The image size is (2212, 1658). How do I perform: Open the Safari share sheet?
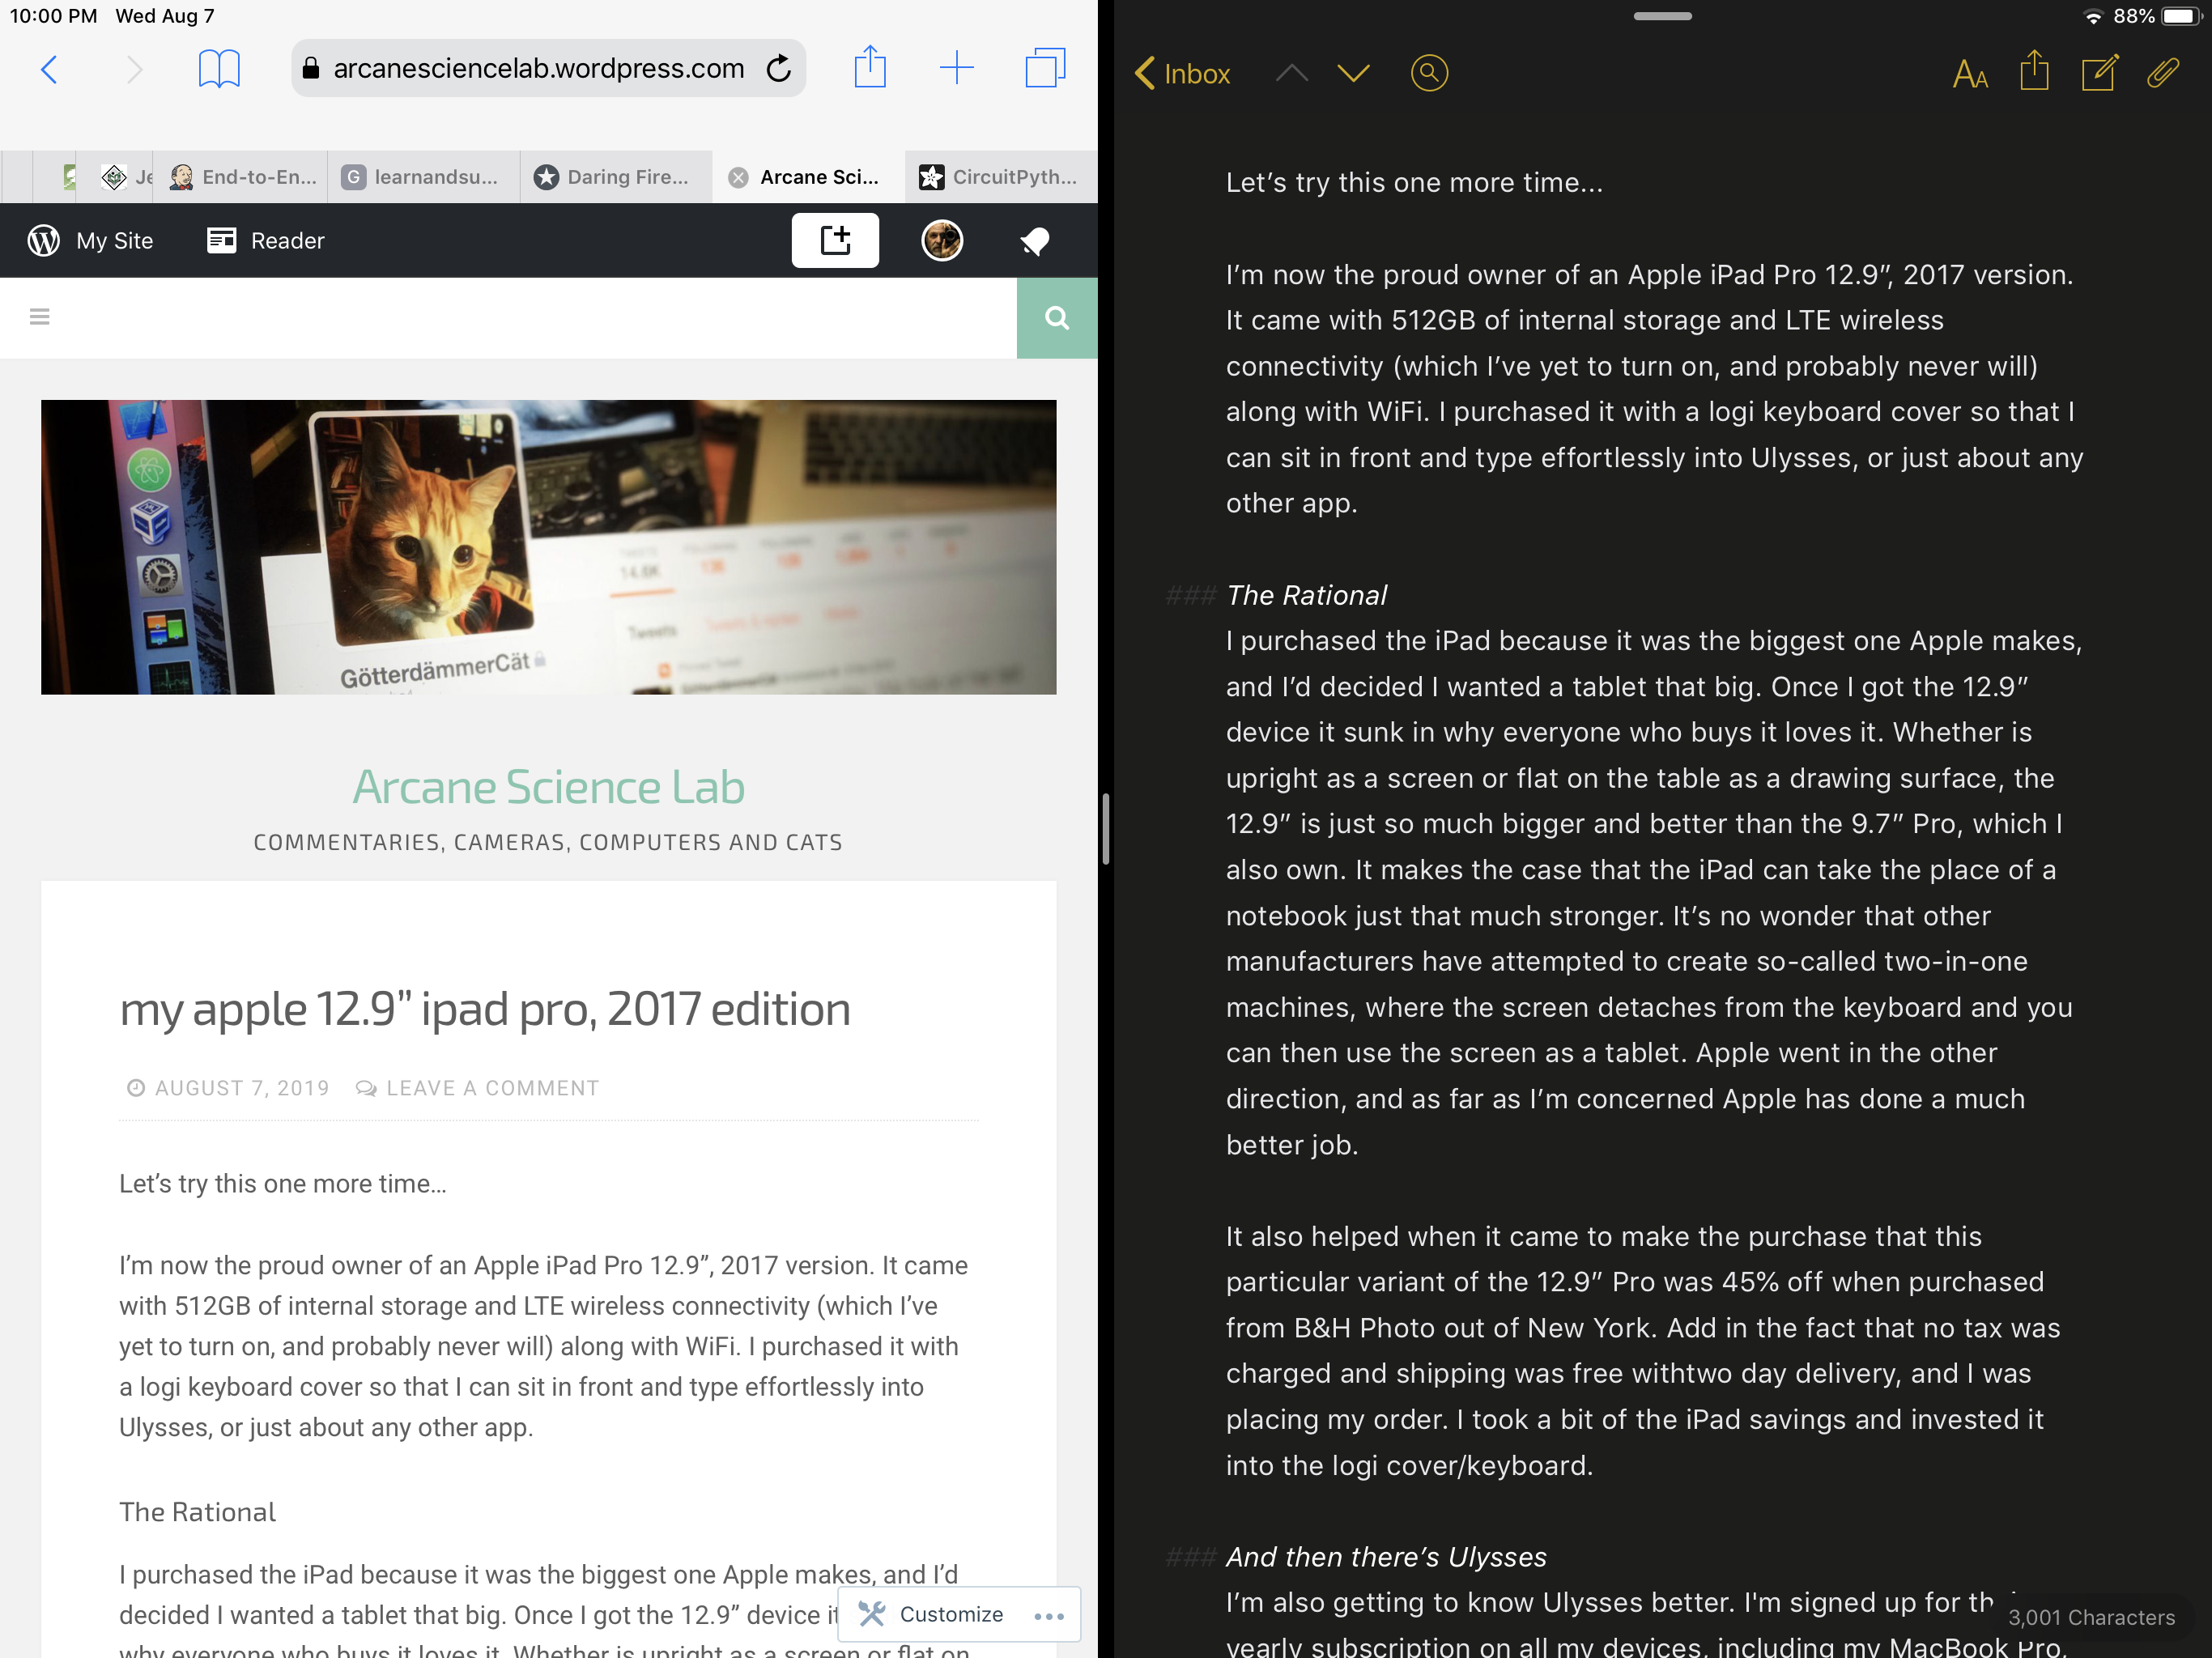point(870,67)
